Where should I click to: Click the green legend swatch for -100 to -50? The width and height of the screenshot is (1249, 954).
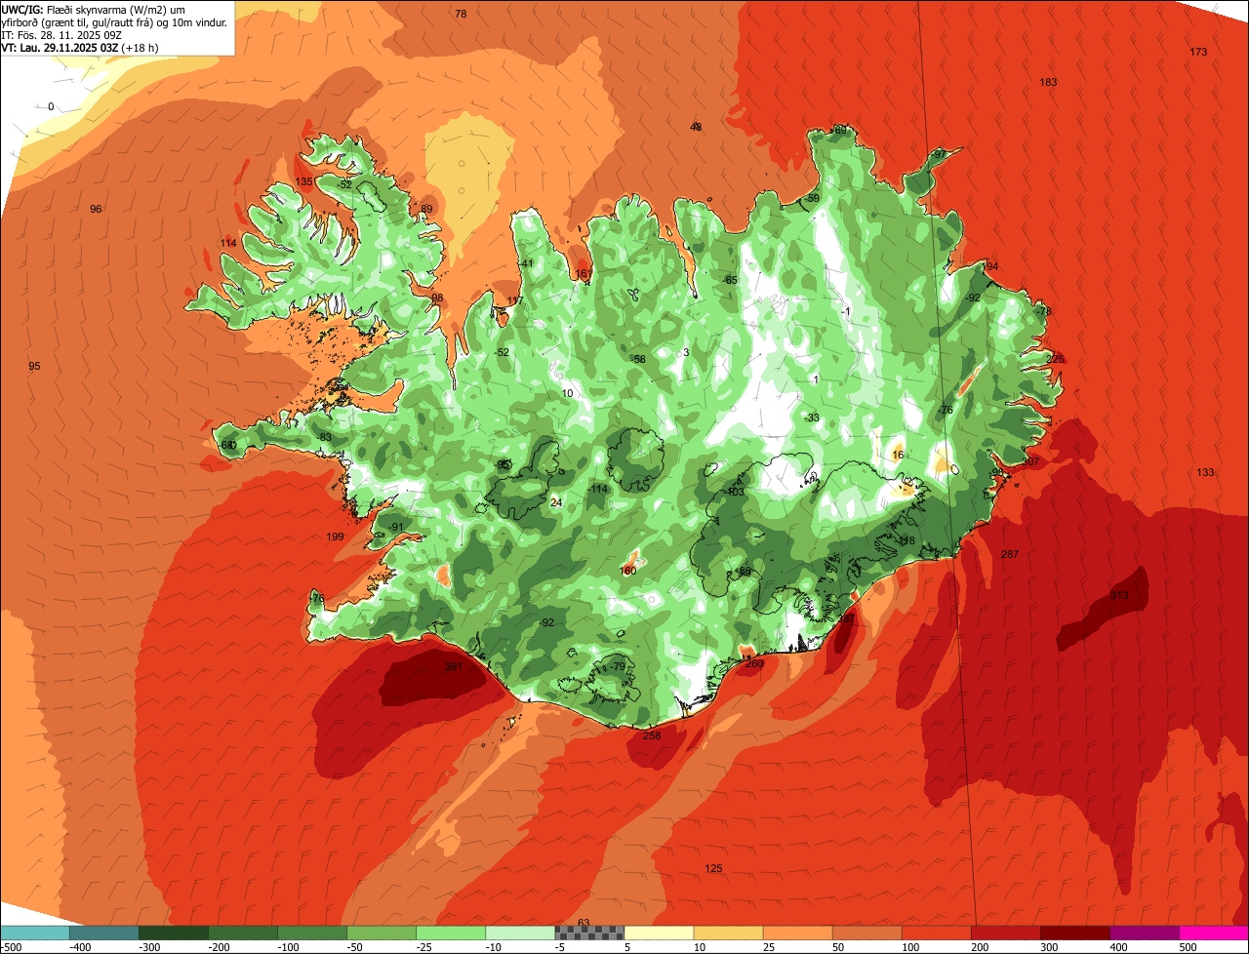pyautogui.click(x=312, y=934)
